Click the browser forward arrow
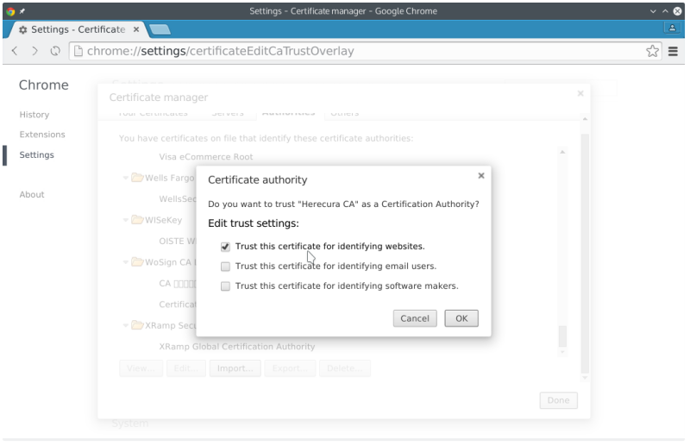The height and width of the screenshot is (446, 690). coord(35,51)
